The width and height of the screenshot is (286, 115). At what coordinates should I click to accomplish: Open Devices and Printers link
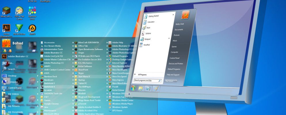(x=176, y=64)
